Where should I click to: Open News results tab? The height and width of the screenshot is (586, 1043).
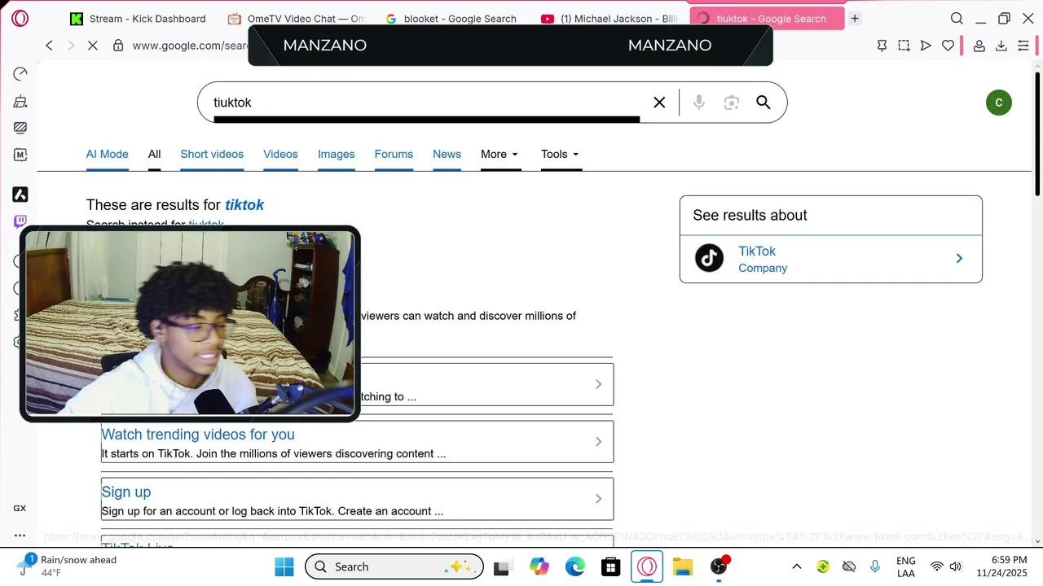tap(447, 154)
